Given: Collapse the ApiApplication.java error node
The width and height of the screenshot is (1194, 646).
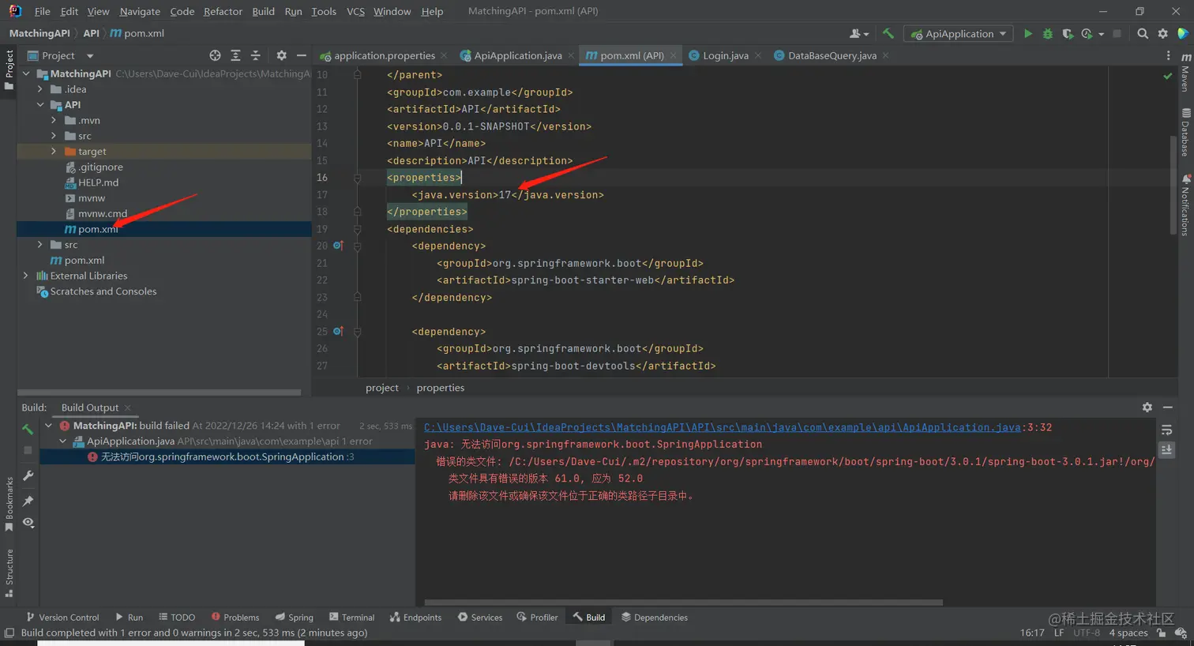Looking at the screenshot, I should point(62,442).
